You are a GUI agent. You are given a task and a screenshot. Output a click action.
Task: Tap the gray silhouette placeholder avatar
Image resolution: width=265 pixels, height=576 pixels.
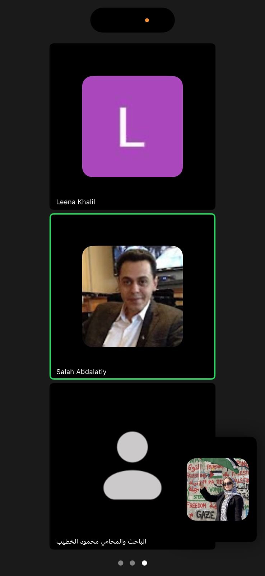[132, 465]
